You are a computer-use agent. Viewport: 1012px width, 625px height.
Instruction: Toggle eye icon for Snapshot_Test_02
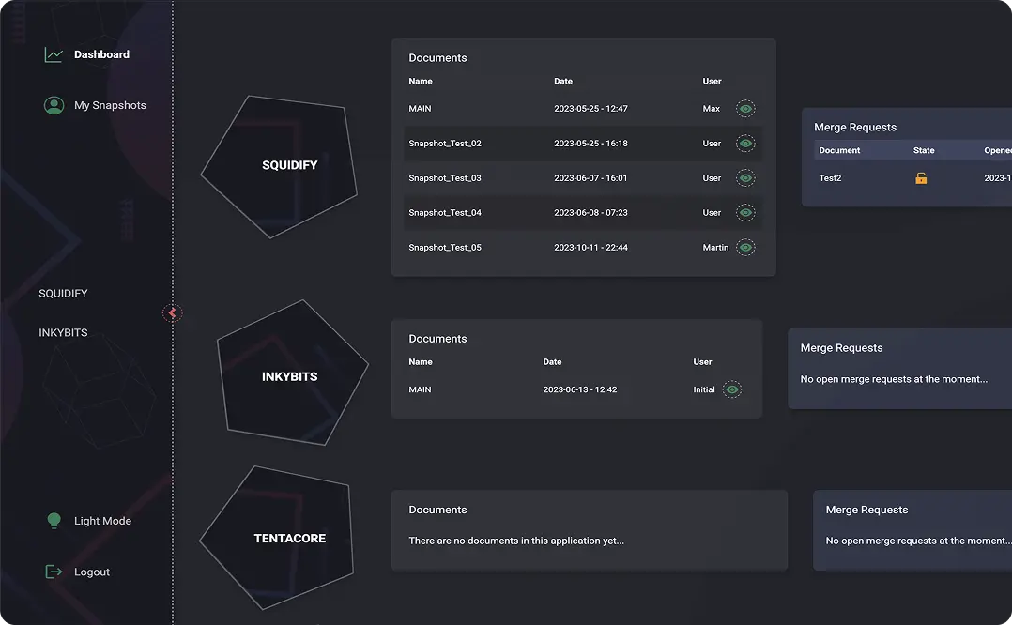tap(745, 144)
